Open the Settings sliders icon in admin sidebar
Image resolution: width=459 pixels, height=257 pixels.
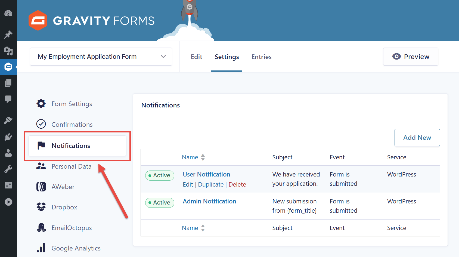click(8, 185)
